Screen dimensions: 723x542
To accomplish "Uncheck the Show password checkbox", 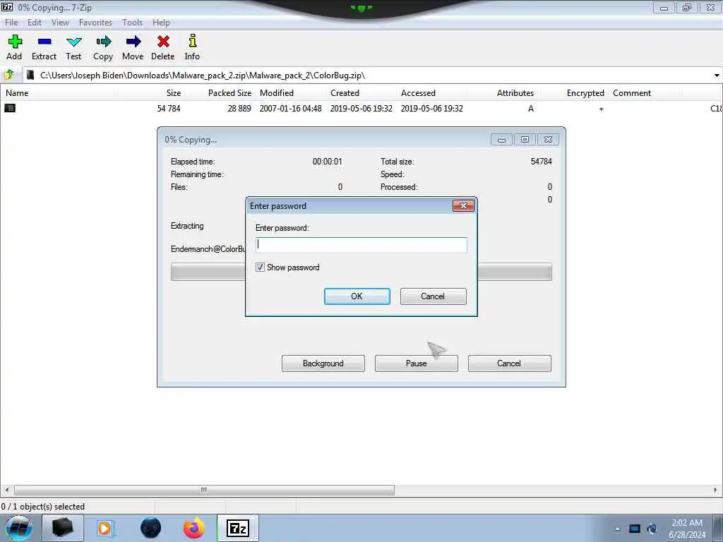I will (260, 267).
